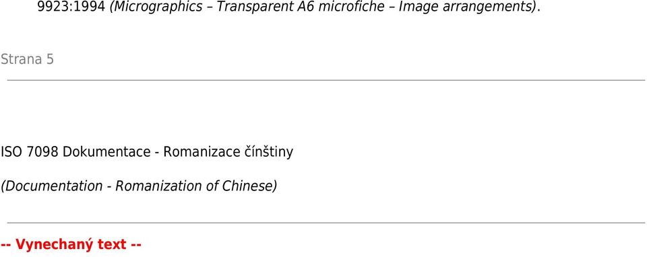Click 'Romanizace čínštiny' in the heading
The width and height of the screenshot is (647, 257).
click(x=228, y=152)
